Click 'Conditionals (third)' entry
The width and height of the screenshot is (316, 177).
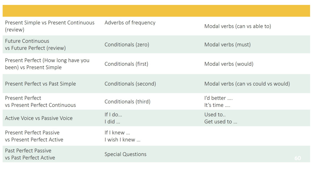(x=127, y=101)
